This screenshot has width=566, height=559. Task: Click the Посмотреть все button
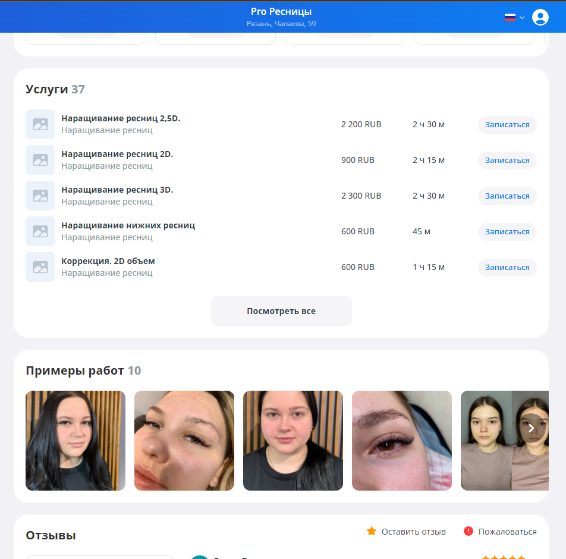point(281,311)
